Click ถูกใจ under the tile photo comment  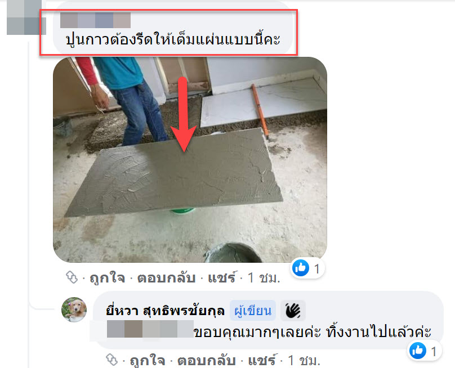(x=108, y=278)
